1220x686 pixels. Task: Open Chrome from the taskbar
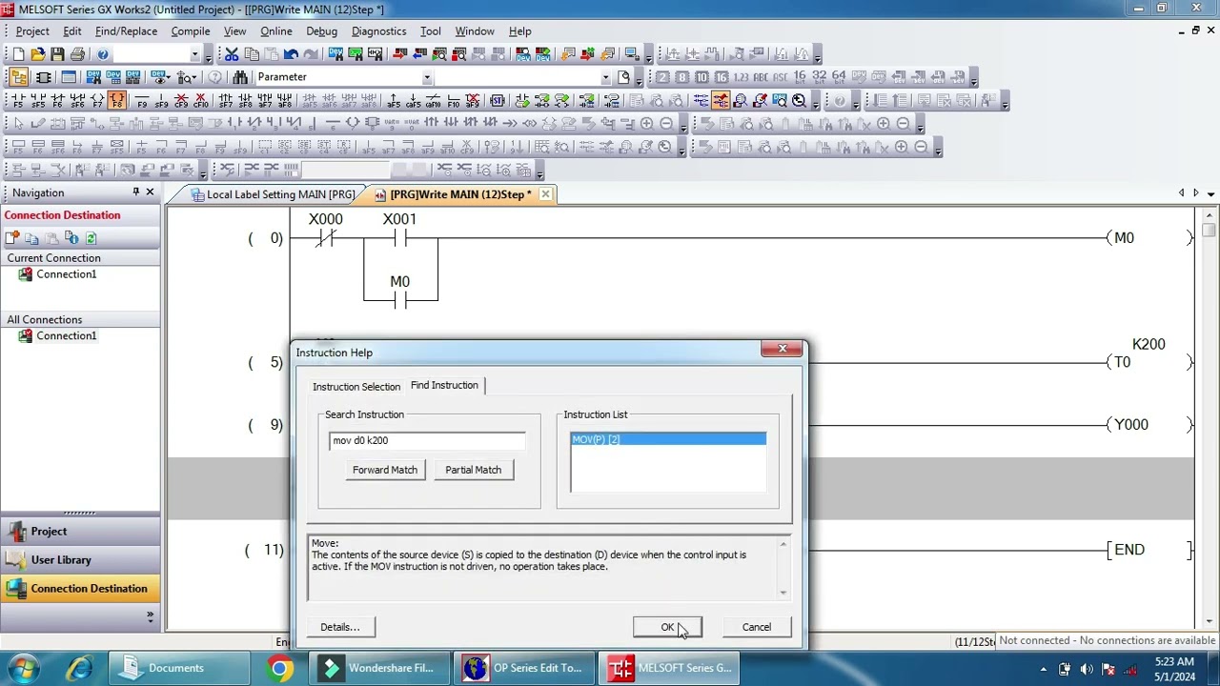coord(280,668)
